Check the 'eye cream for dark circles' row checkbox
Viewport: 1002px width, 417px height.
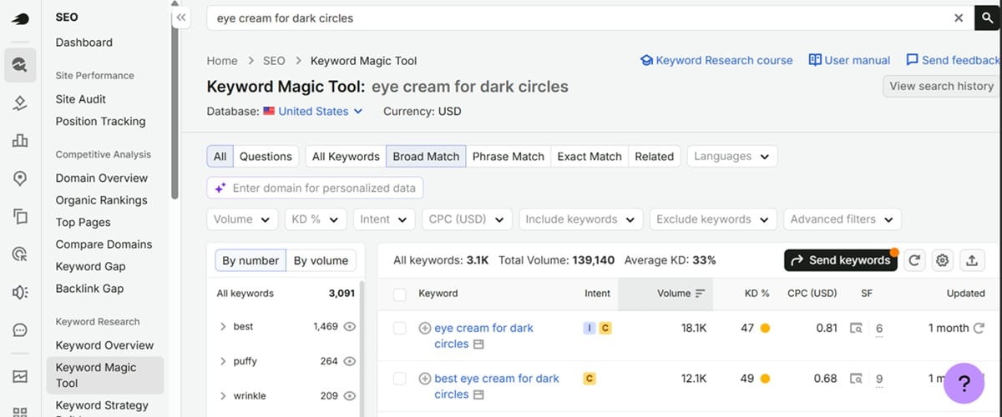pos(399,329)
